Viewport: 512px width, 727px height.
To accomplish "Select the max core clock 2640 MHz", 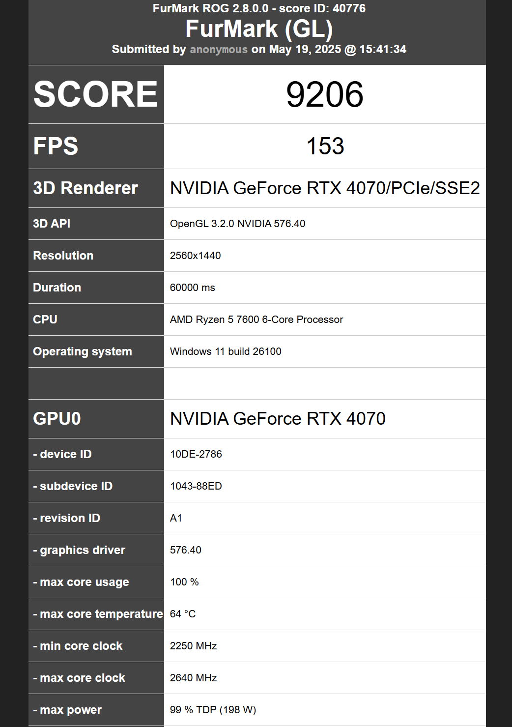I will [193, 678].
